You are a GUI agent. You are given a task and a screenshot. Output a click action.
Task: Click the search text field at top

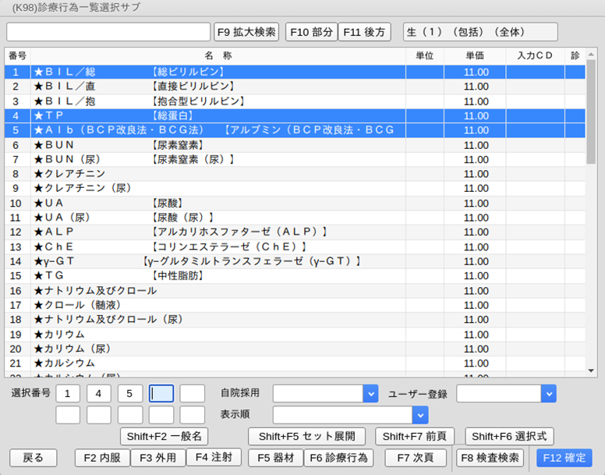tap(108, 32)
